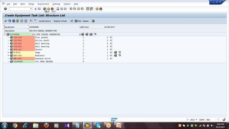Click the Equipment number 10006696 field value
229x129 pixels.
(34, 27)
